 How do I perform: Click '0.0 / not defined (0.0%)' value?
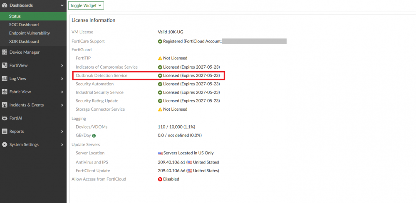[180, 136]
